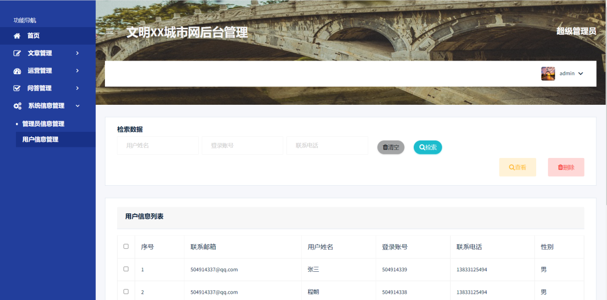Click the 序号 column header
This screenshot has width=607, height=300.
coord(147,247)
